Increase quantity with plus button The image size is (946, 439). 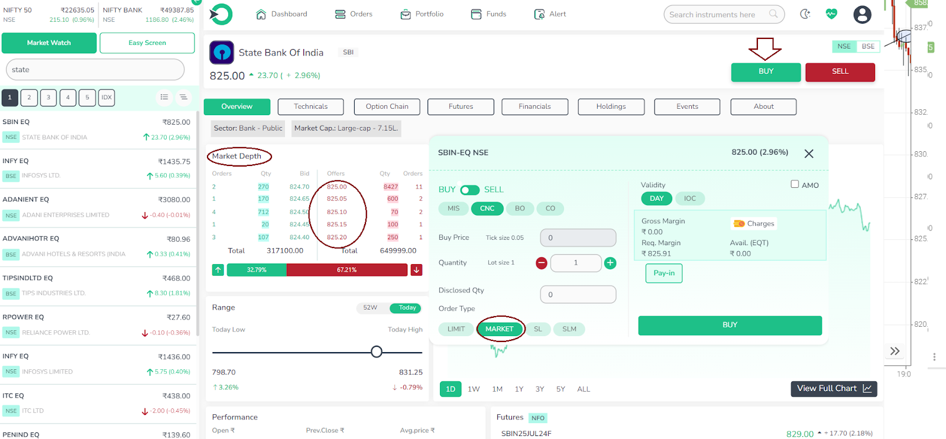tap(610, 263)
